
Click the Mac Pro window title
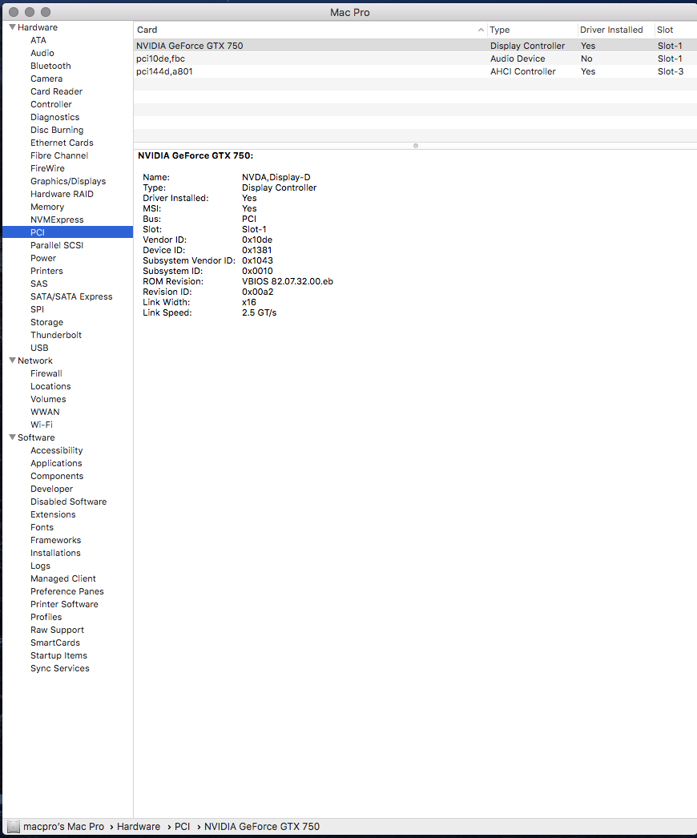click(349, 12)
